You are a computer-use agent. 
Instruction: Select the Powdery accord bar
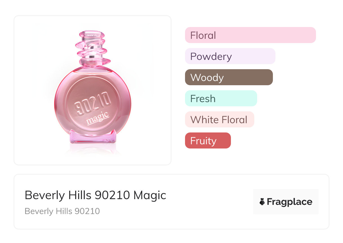pos(230,56)
